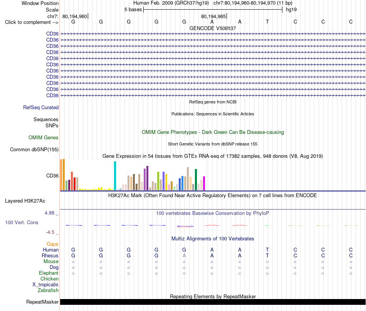Open 'Repeating Elements by RepeatMasker' track title

click(x=213, y=296)
